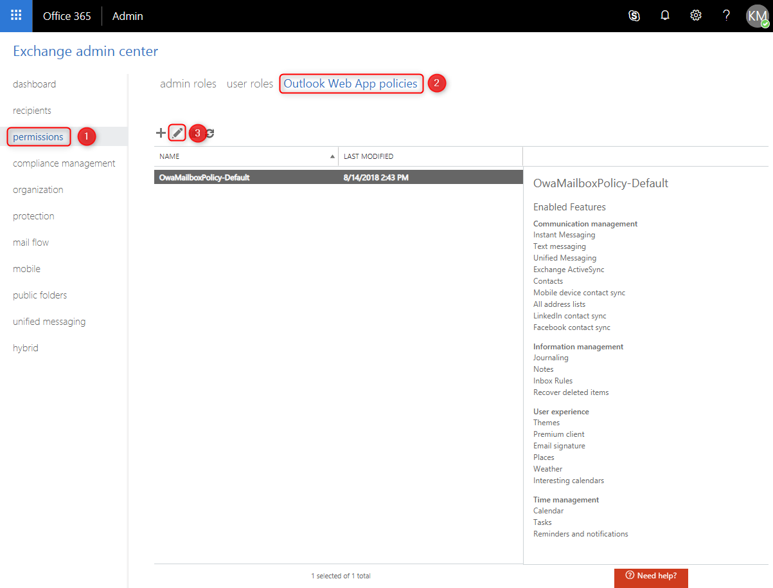
Task: Click Journaling in details pane
Action: (551, 358)
